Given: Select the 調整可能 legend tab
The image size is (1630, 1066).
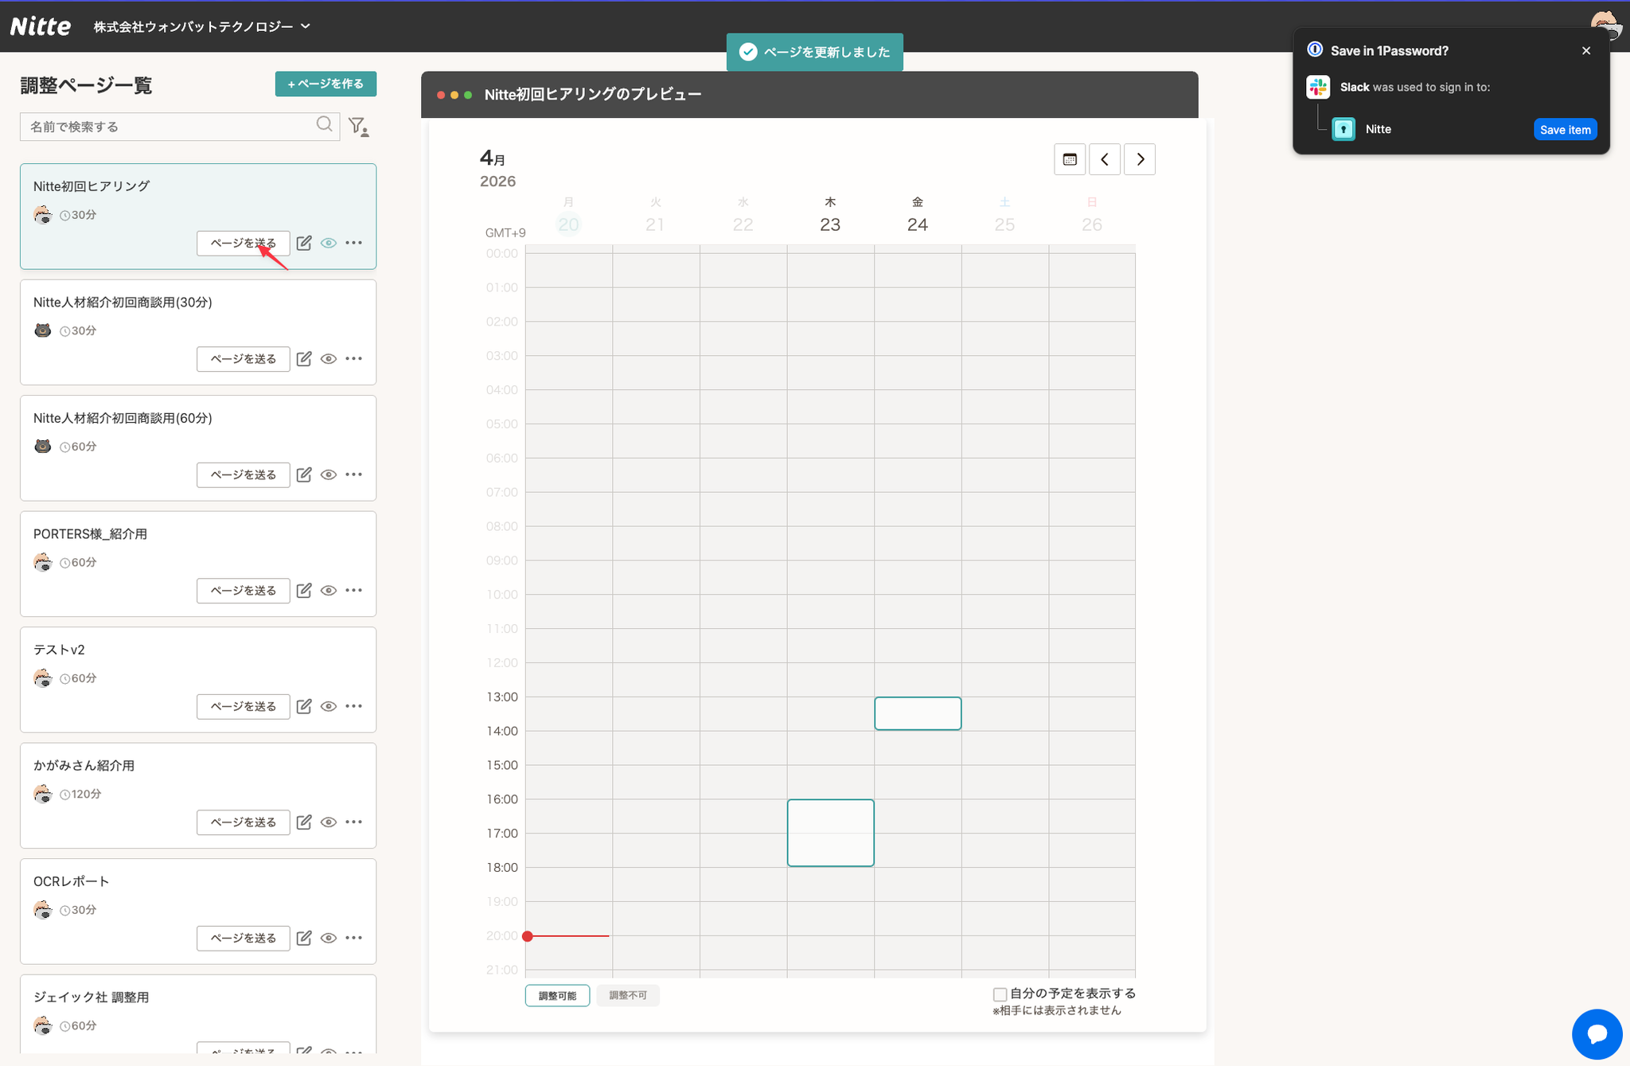Looking at the screenshot, I should (x=557, y=996).
